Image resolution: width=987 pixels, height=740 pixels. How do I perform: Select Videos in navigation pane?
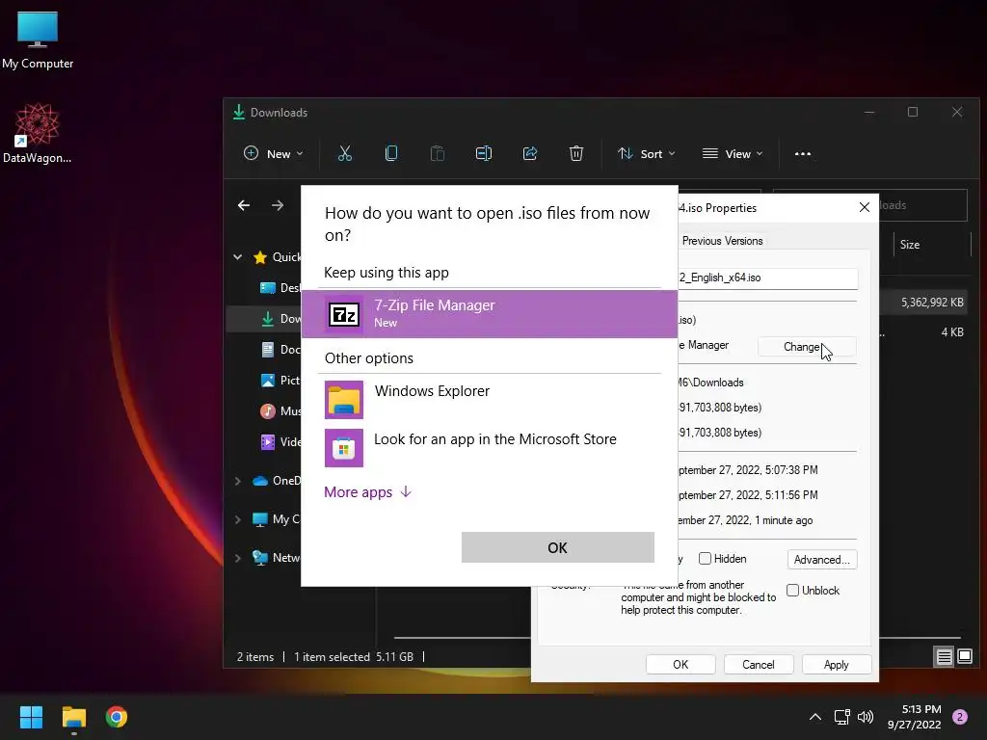coord(281,441)
